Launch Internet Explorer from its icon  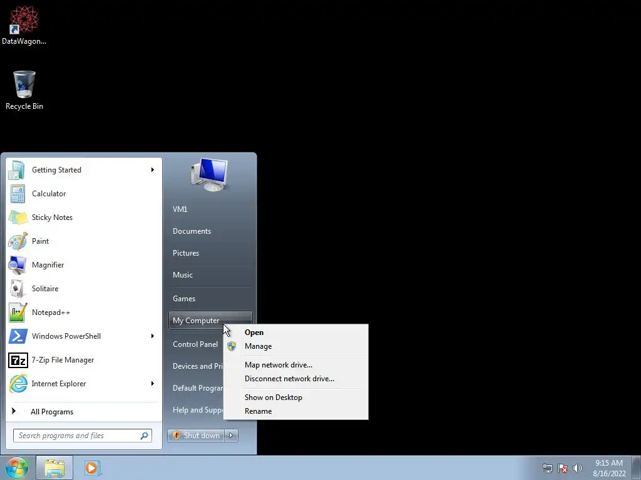point(18,384)
